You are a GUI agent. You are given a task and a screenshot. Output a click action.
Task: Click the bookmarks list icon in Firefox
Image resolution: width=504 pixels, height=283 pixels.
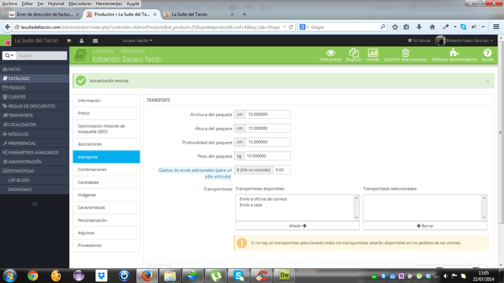pyautogui.click(x=406, y=27)
